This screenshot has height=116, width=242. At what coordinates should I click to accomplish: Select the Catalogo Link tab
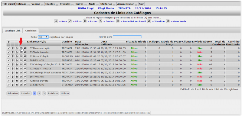pyautogui.click(x=12, y=31)
